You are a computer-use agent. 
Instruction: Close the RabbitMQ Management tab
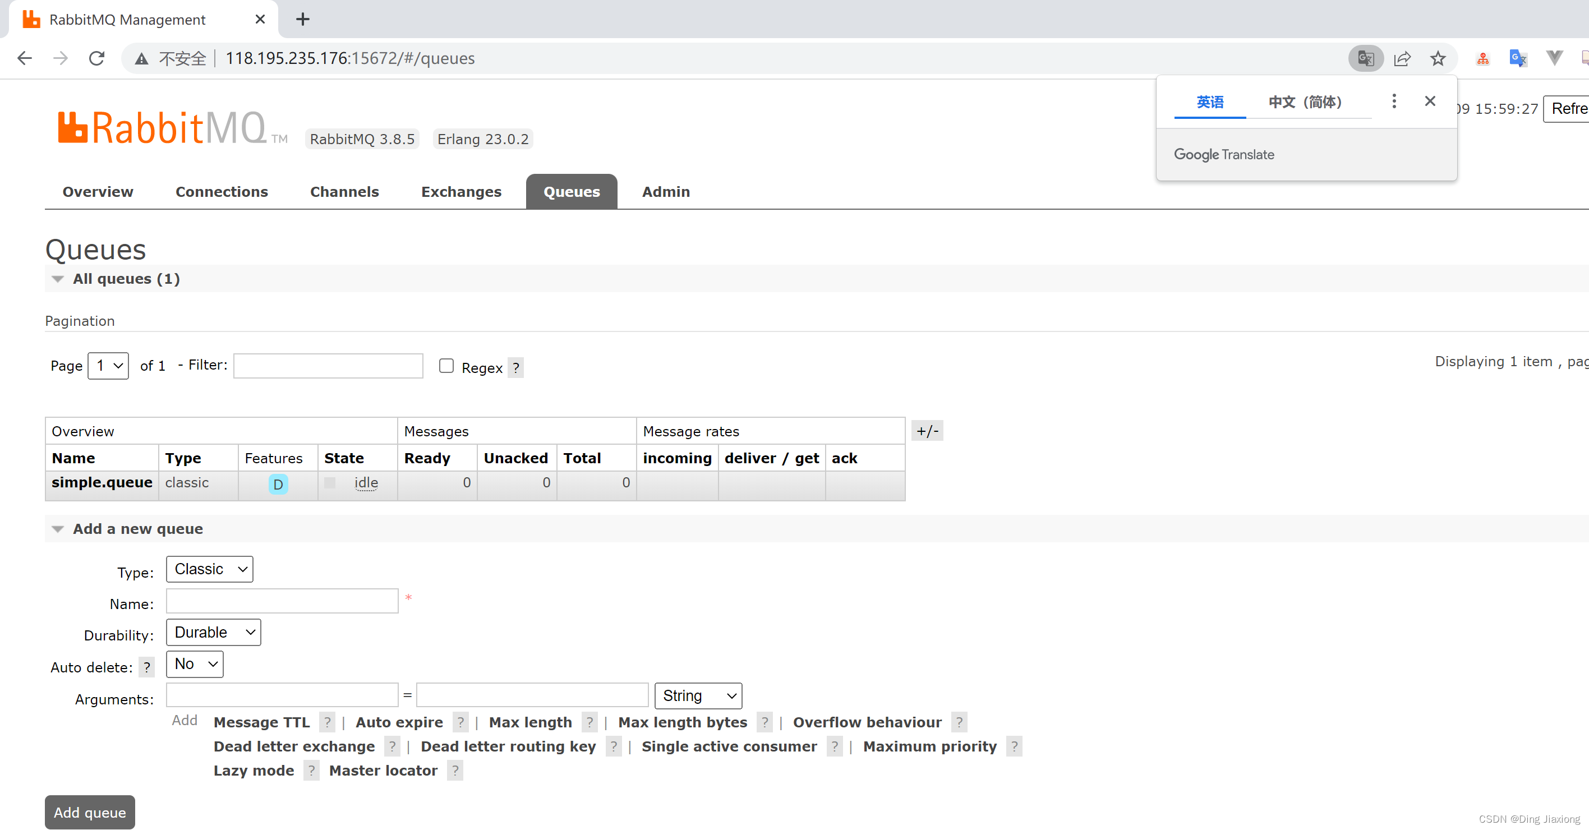[260, 19]
